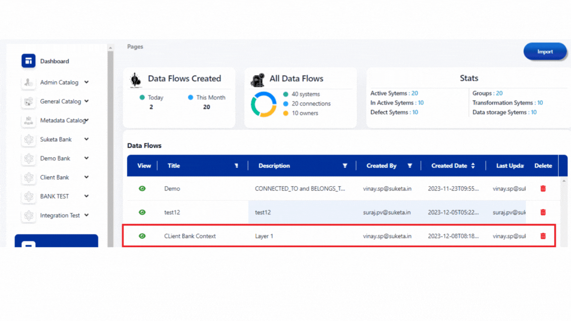
Task: Click the All Data Flows donut chart
Action: 264,105
